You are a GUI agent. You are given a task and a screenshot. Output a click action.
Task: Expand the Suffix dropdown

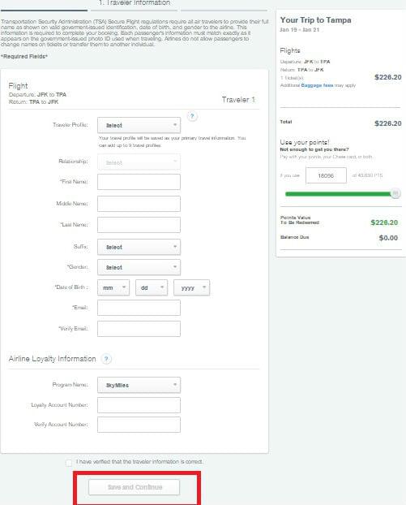139,247
